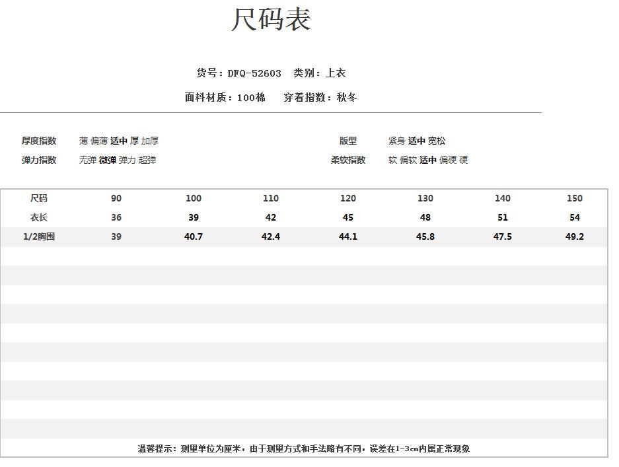The width and height of the screenshot is (619, 467).
Task: Click the garment length value 54
Action: click(575, 217)
